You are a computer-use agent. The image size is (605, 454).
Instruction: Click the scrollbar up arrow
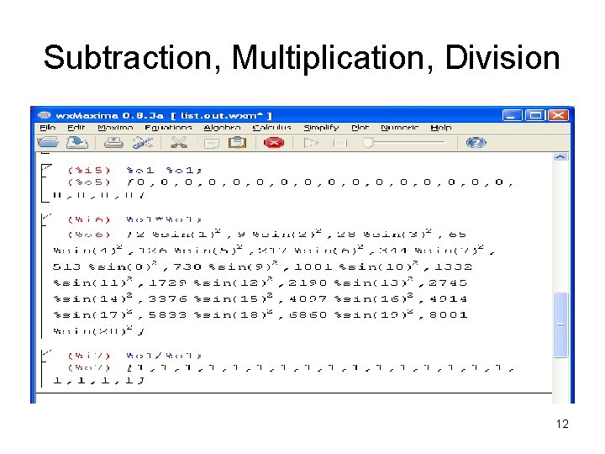click(560, 156)
